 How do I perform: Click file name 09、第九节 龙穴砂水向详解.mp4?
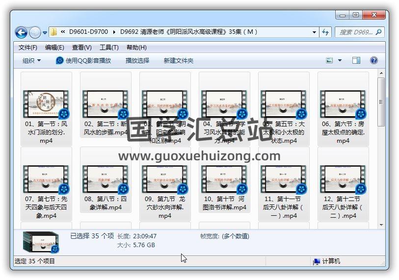pyautogui.click(x=165, y=207)
